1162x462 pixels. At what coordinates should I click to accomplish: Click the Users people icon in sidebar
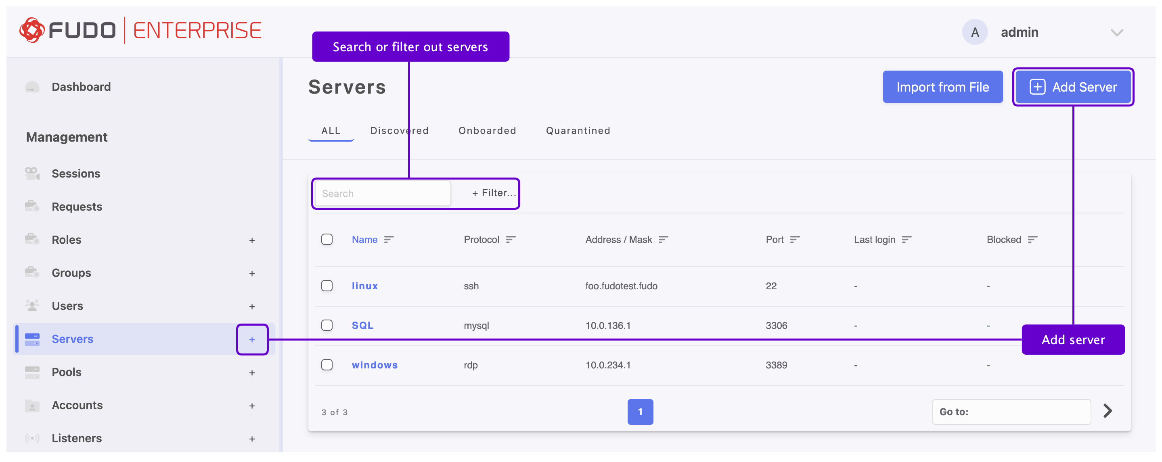(32, 305)
